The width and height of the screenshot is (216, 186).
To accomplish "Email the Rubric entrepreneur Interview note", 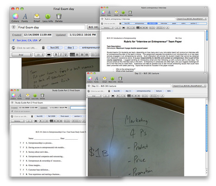I will point(116,13).
